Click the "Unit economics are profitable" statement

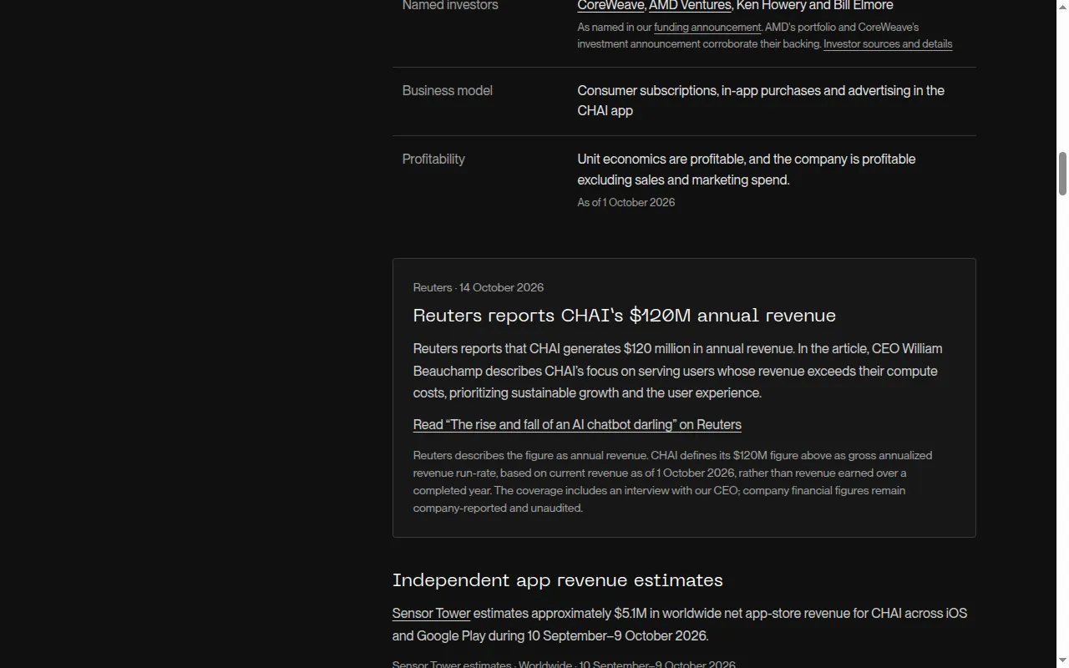[x=746, y=169]
